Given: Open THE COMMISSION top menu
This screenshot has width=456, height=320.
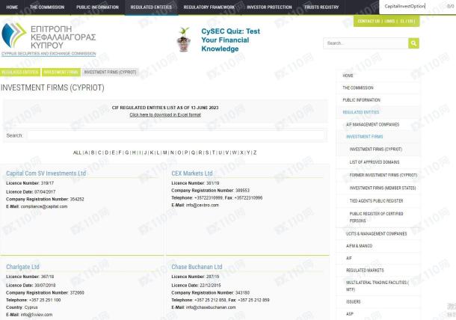Looking at the screenshot, I should 47,7.
